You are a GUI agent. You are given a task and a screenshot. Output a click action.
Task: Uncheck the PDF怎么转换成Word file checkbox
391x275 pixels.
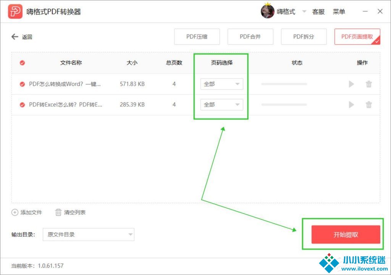(x=22, y=84)
